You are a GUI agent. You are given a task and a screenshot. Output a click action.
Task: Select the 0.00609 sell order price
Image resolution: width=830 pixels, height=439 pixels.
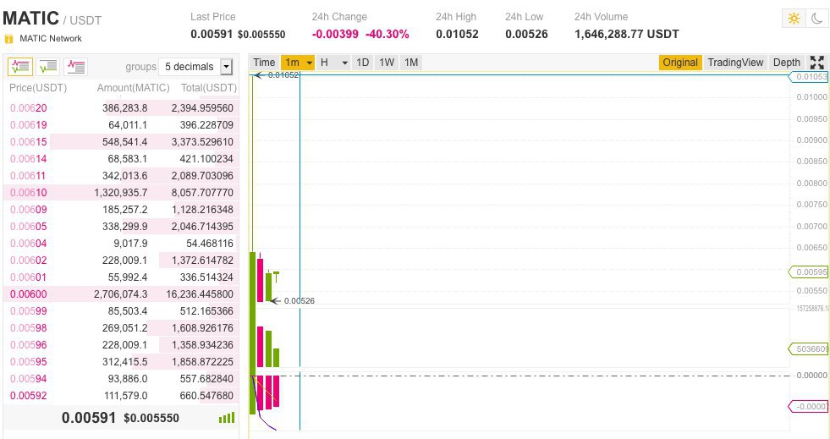point(29,210)
